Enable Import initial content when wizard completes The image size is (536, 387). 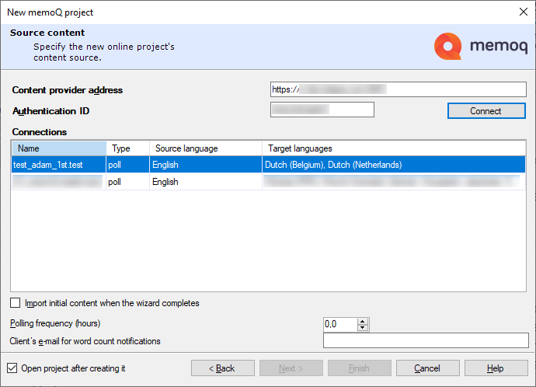(16, 303)
